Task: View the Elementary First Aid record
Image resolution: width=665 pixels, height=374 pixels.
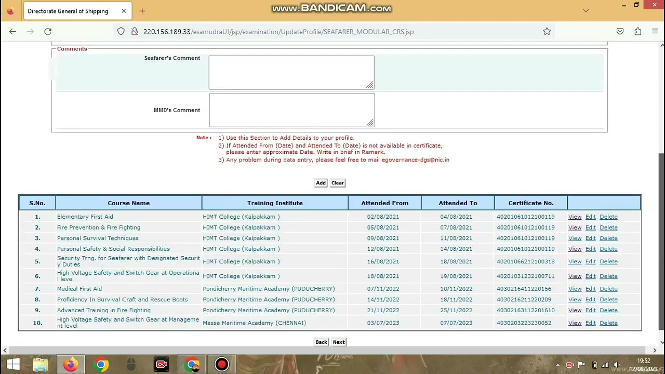Action: pyautogui.click(x=575, y=217)
